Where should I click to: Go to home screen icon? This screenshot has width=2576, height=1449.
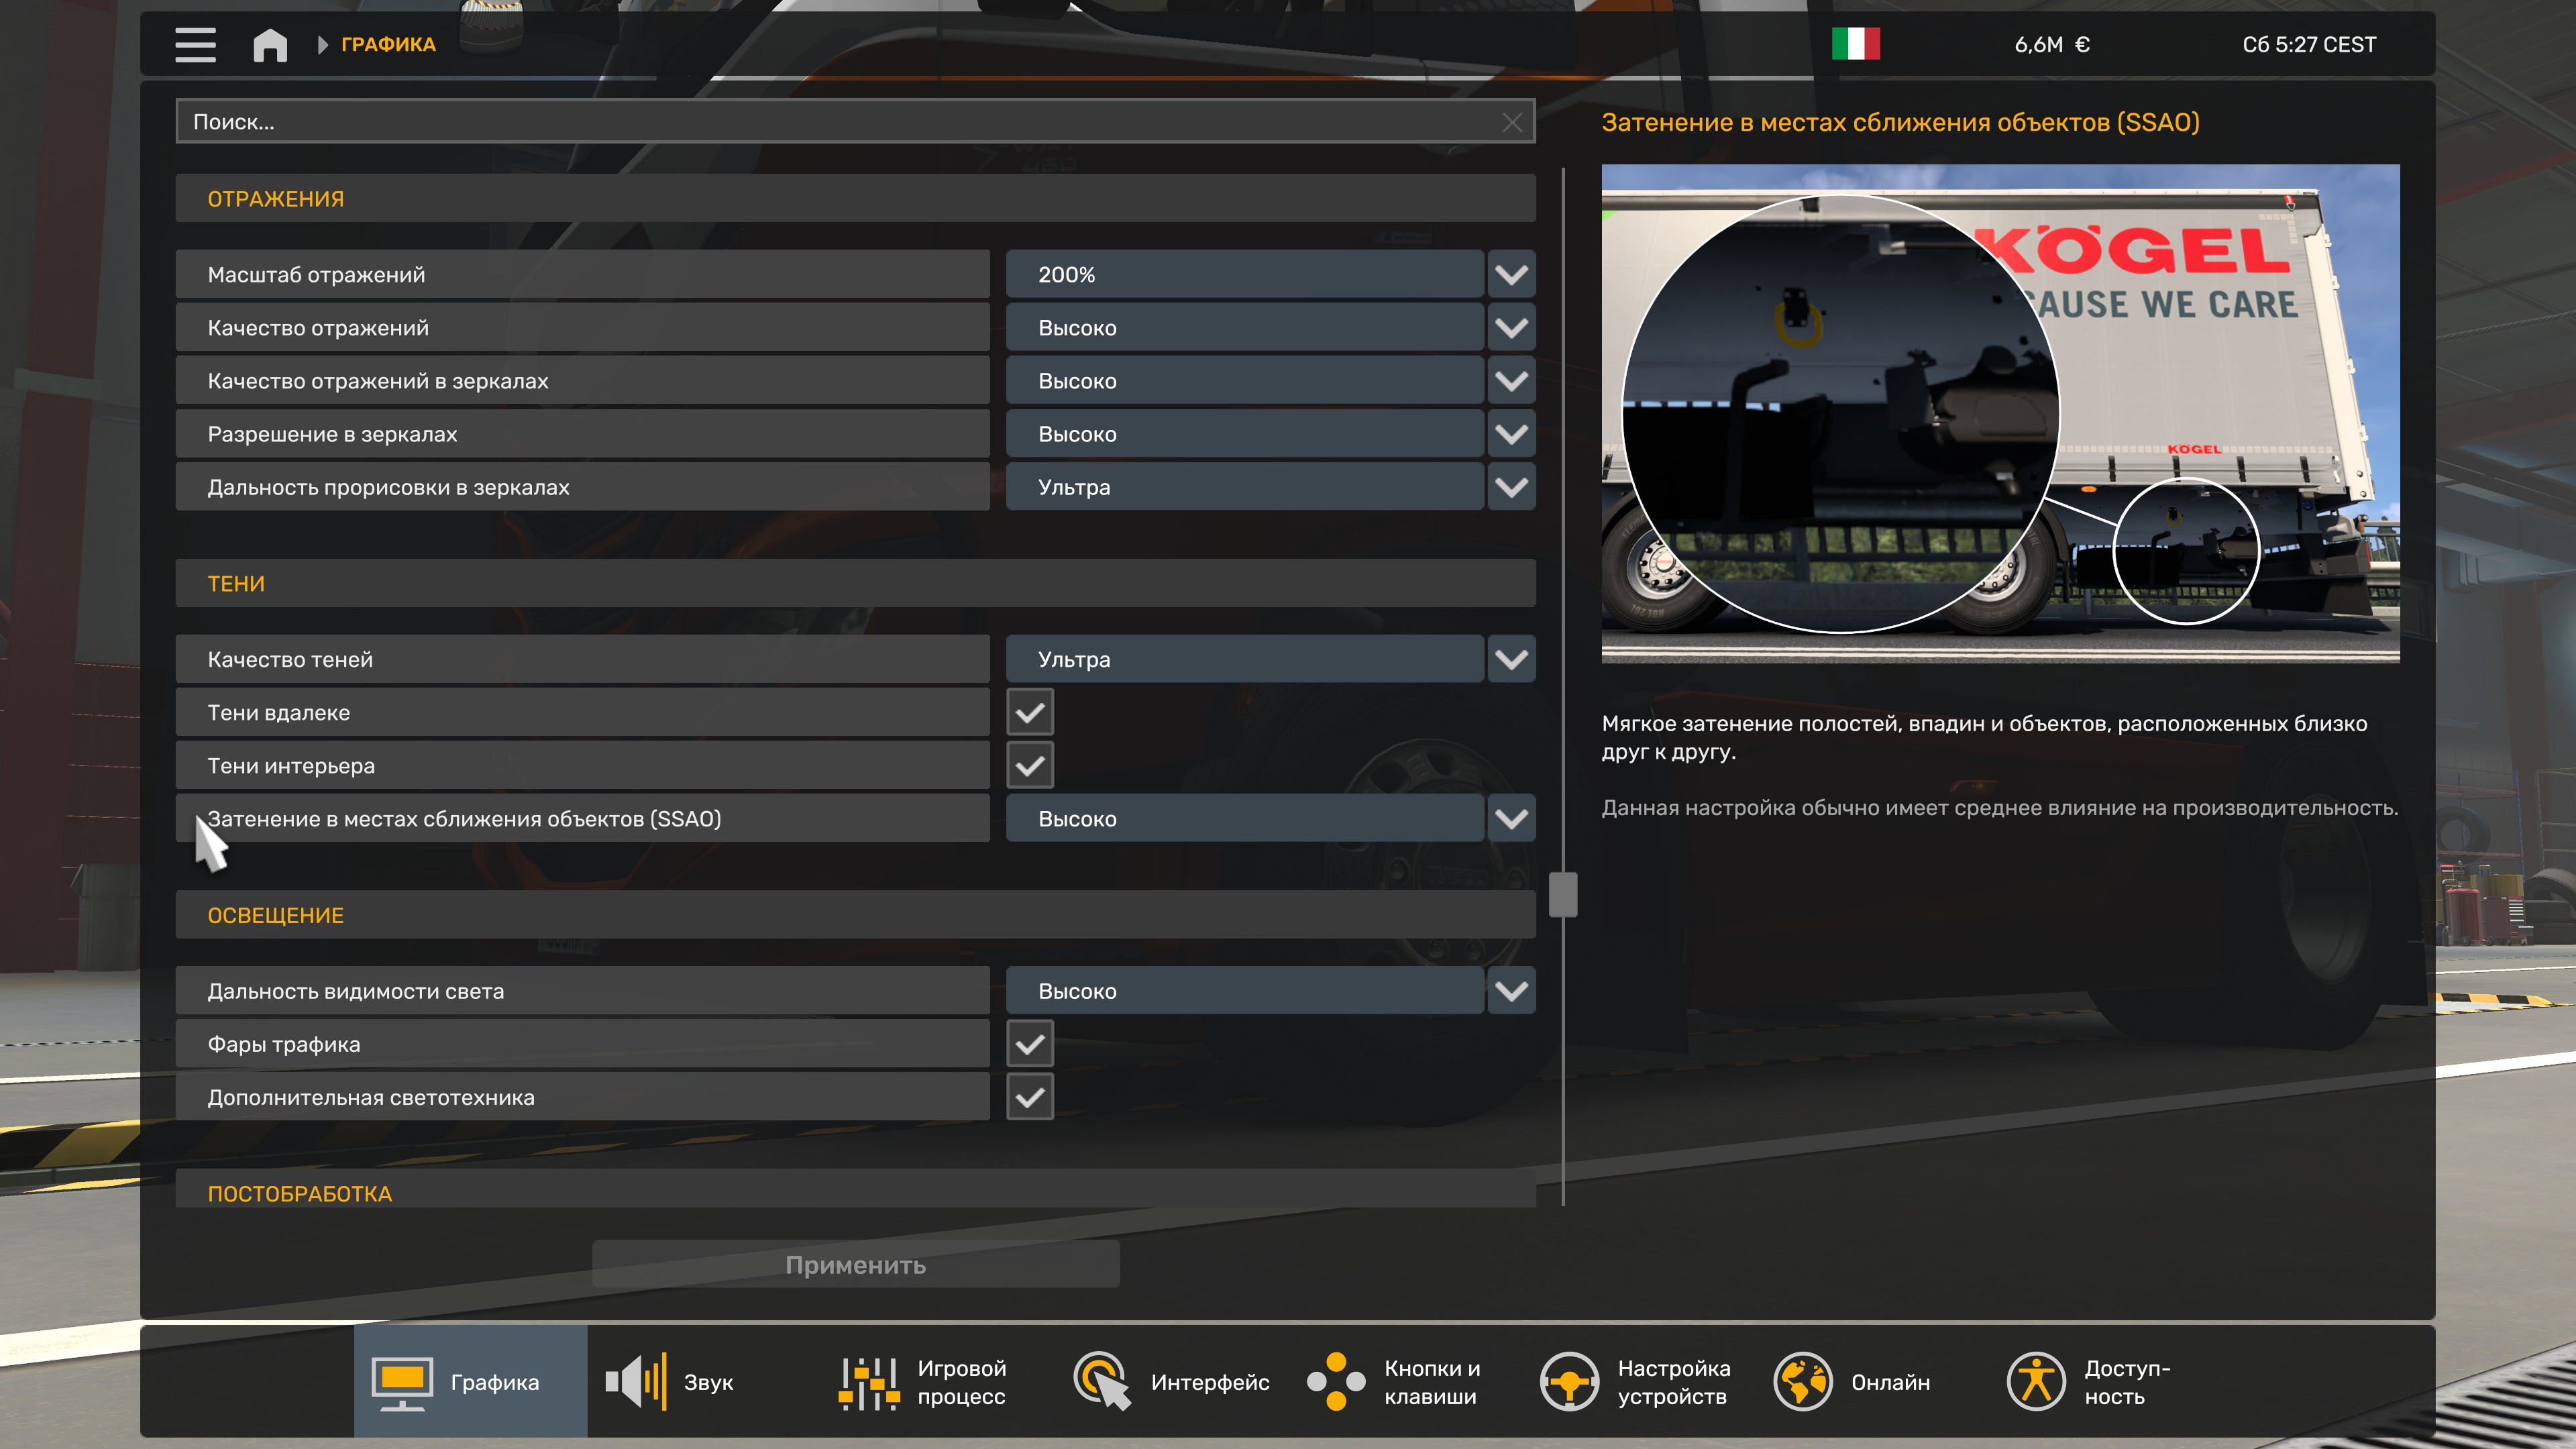click(270, 45)
